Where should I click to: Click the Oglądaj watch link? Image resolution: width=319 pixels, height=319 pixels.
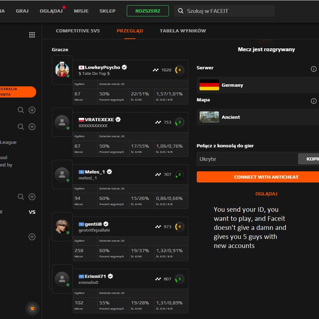tap(266, 194)
